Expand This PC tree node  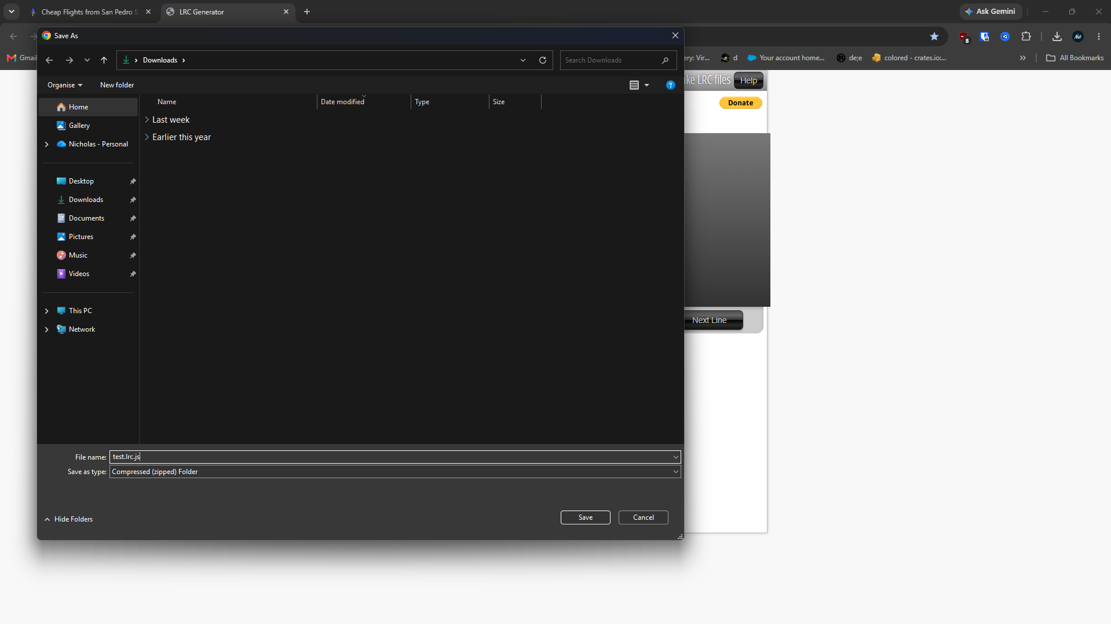(47, 311)
